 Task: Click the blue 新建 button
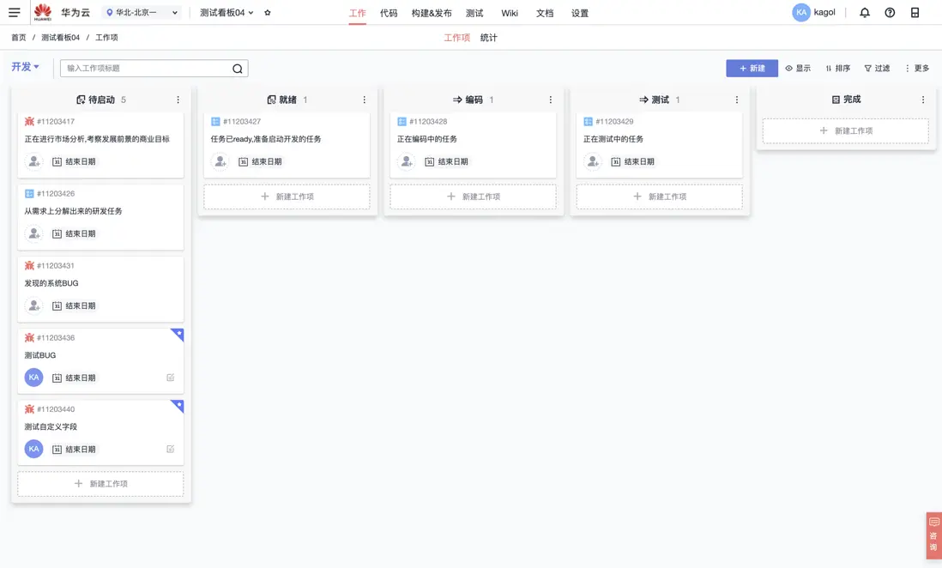click(x=752, y=69)
